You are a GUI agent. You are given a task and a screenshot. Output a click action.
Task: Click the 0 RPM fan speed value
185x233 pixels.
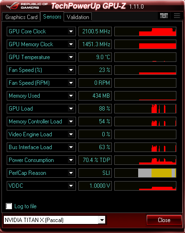(95, 83)
